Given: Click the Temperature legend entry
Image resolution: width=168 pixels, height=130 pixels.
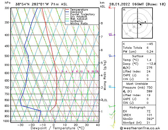Looking at the screenshot, I should coord(79,10).
